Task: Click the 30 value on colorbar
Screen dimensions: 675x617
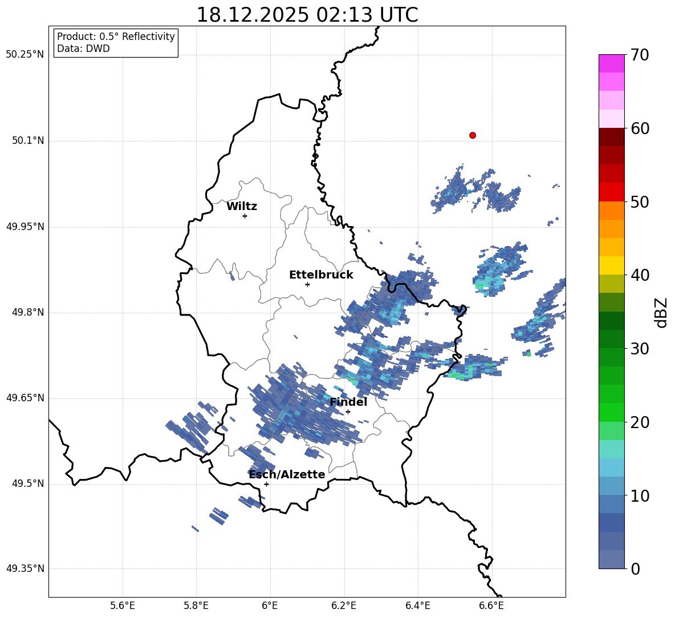Action: coord(640,349)
